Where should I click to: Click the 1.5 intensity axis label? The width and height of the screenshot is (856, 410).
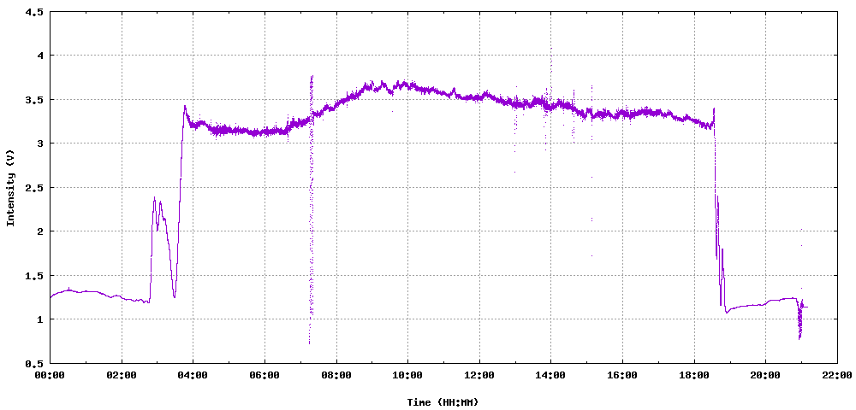(34, 276)
